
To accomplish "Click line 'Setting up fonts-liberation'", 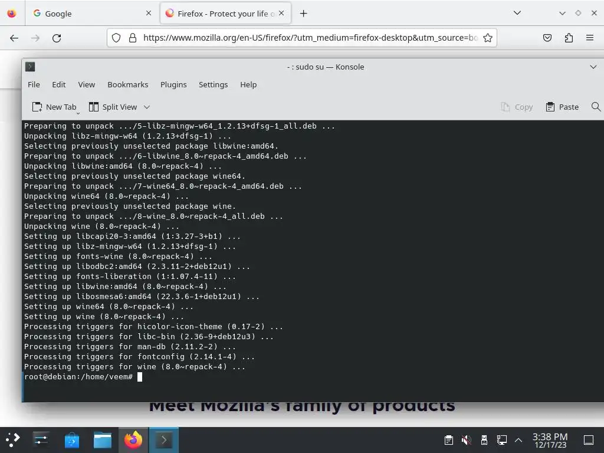I will pos(130,277).
